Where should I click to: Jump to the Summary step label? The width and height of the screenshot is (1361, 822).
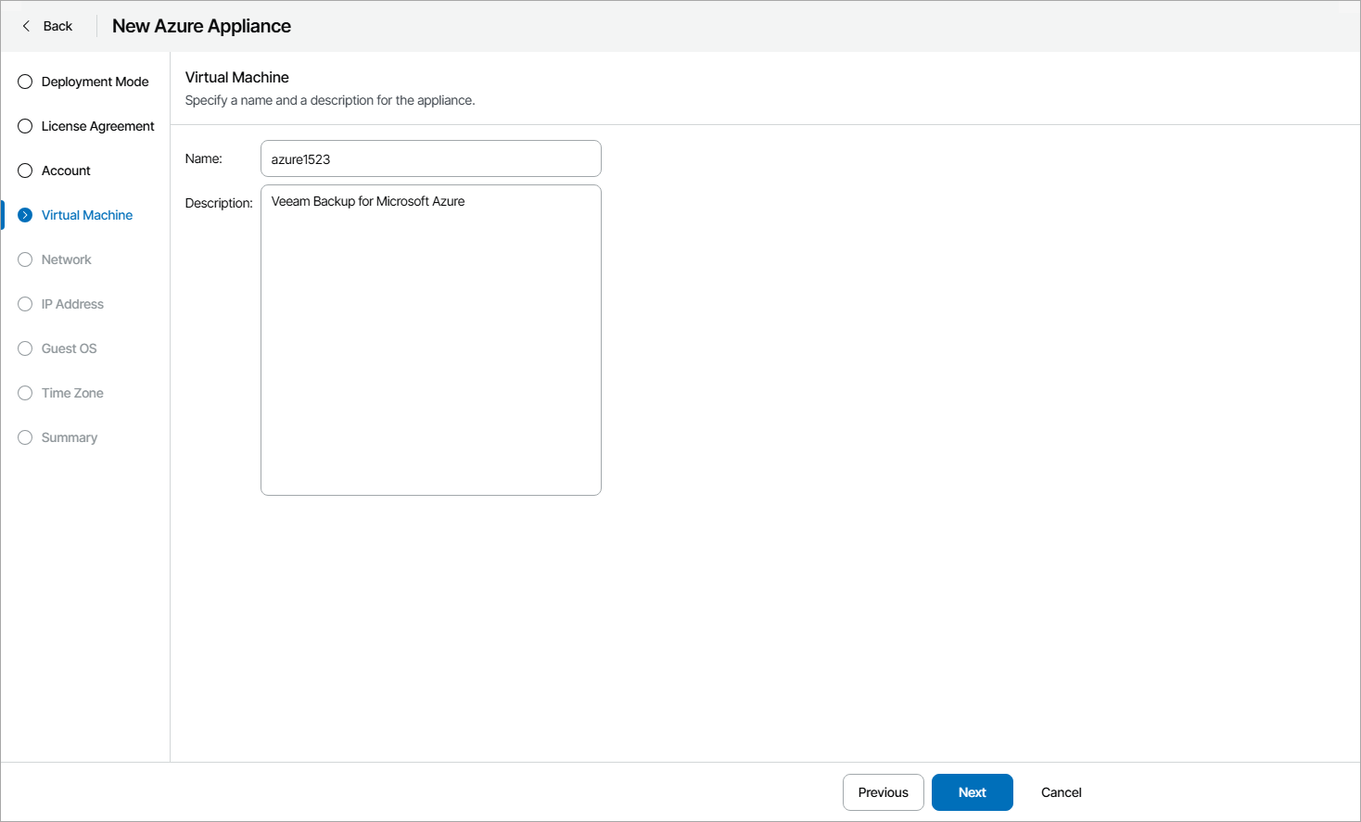pos(69,437)
